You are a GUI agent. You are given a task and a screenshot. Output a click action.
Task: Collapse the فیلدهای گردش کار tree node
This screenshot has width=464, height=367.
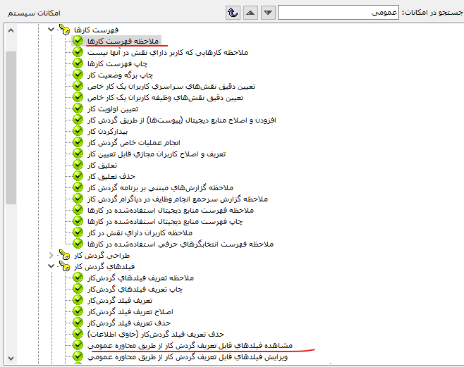pos(51,266)
